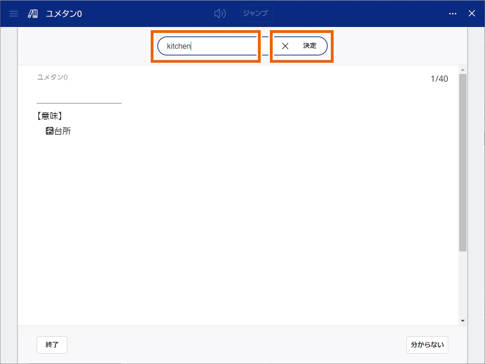Confirm the answer with 決定

[310, 46]
